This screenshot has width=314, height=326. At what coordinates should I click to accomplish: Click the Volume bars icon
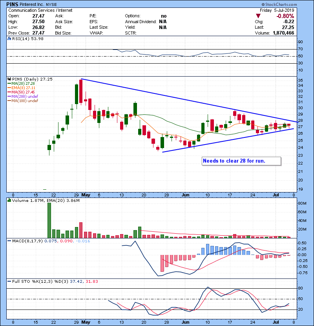[x=9, y=200]
